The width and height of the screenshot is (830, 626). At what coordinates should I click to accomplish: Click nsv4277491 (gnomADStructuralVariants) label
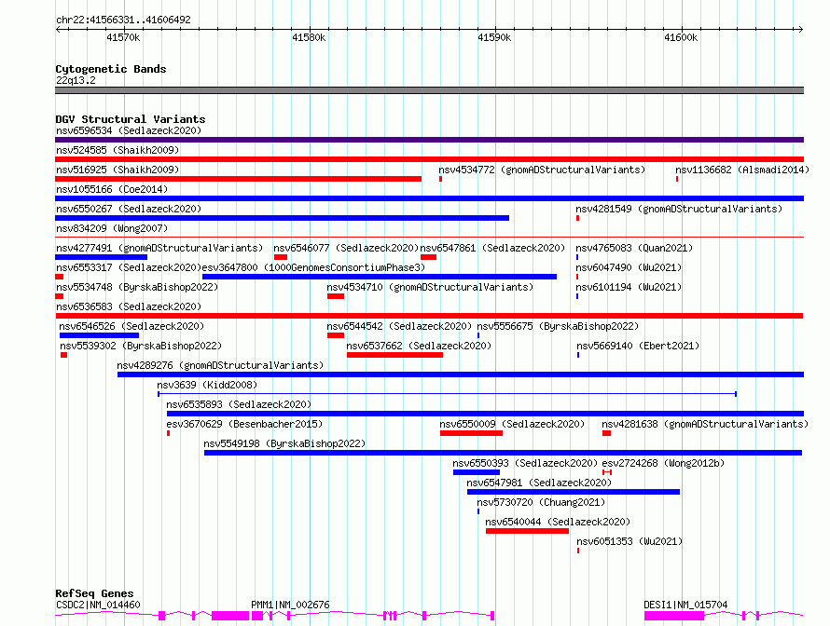[159, 248]
